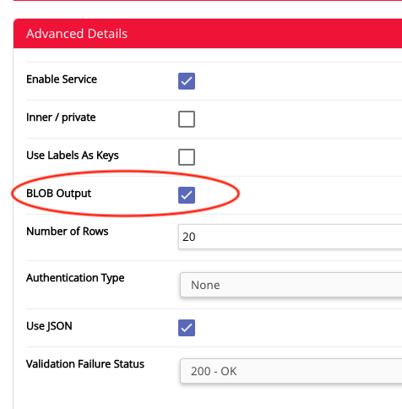The height and width of the screenshot is (409, 402).
Task: Click the Inner / private label text
Action: pyautogui.click(x=61, y=117)
